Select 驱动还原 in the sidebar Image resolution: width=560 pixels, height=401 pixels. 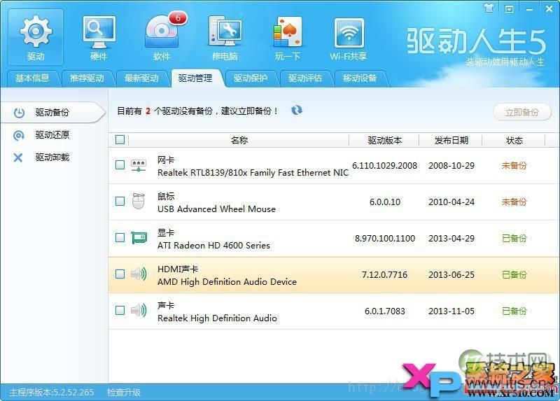(52, 135)
